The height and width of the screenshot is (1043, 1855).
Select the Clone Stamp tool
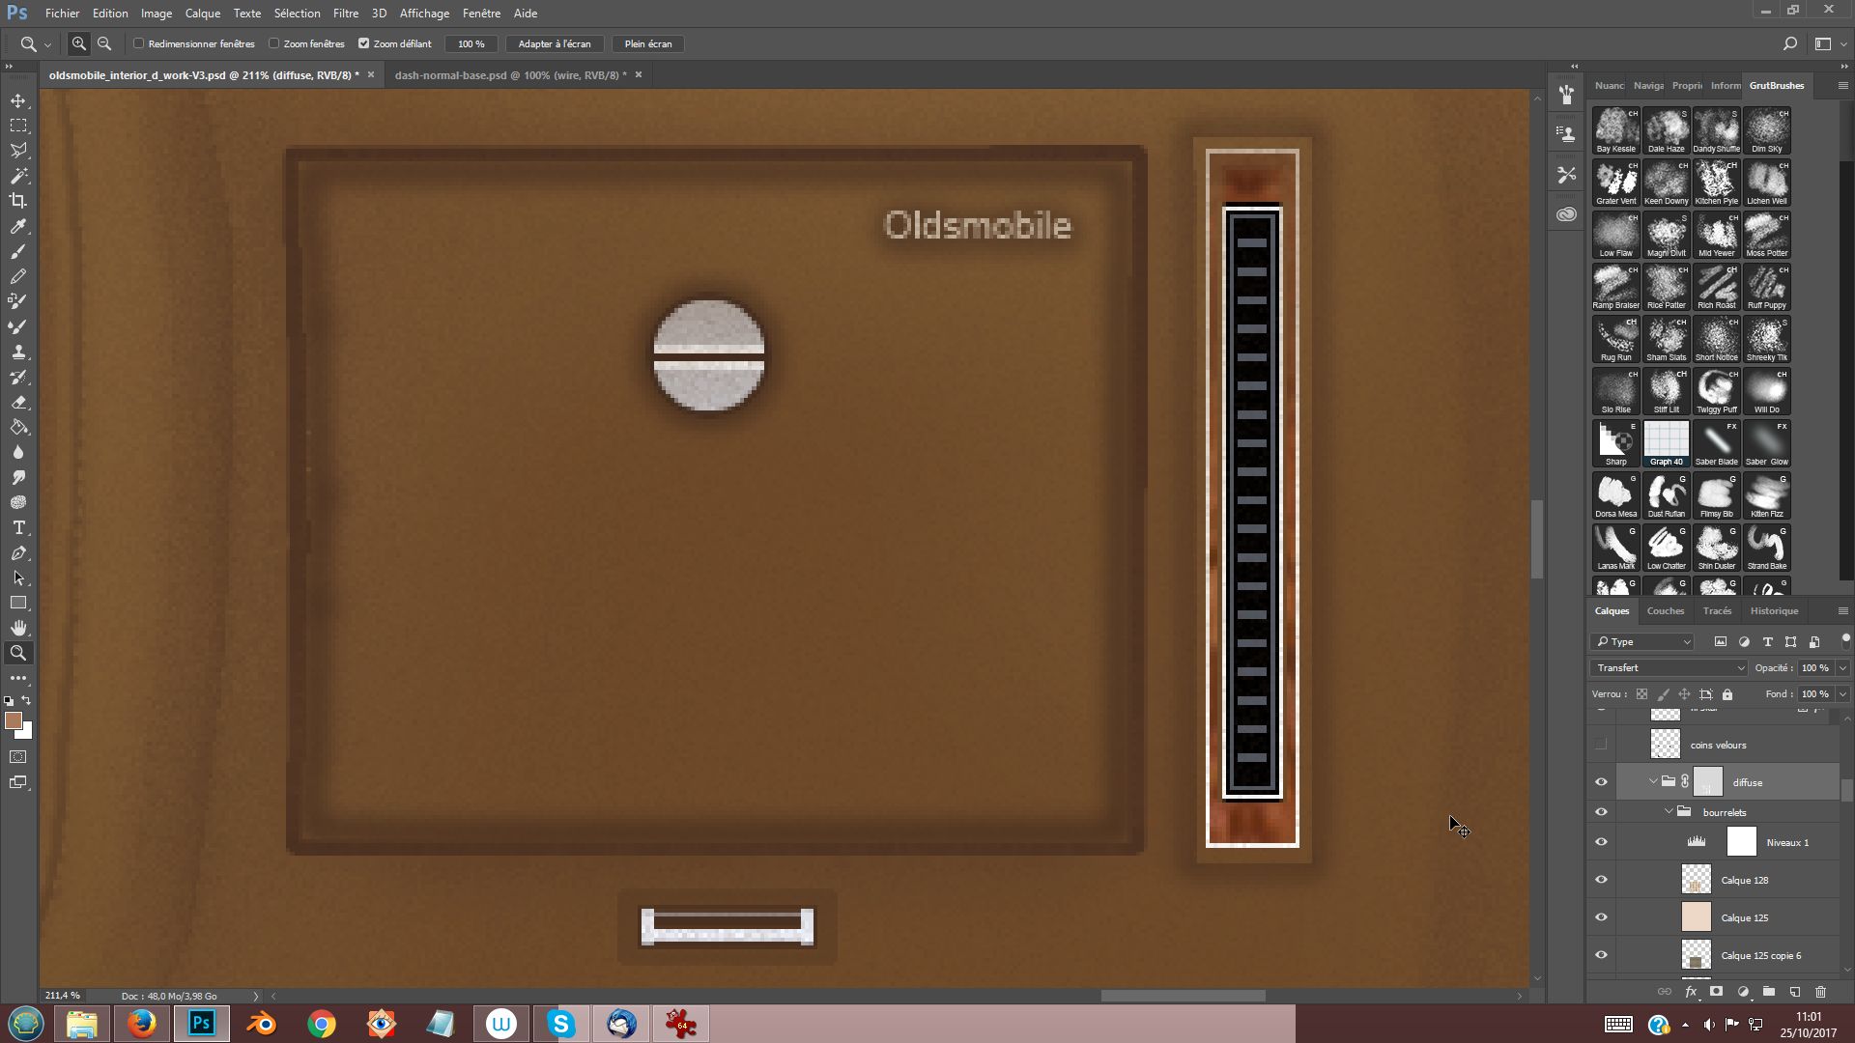(18, 352)
